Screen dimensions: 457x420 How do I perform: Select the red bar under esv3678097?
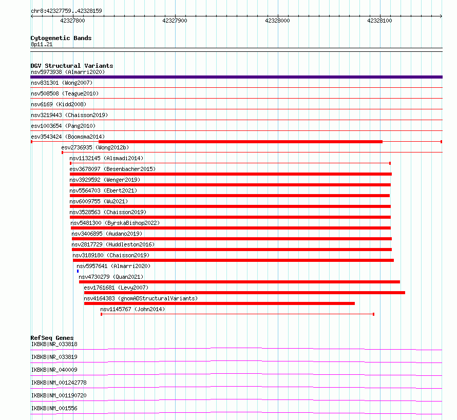[231, 174]
